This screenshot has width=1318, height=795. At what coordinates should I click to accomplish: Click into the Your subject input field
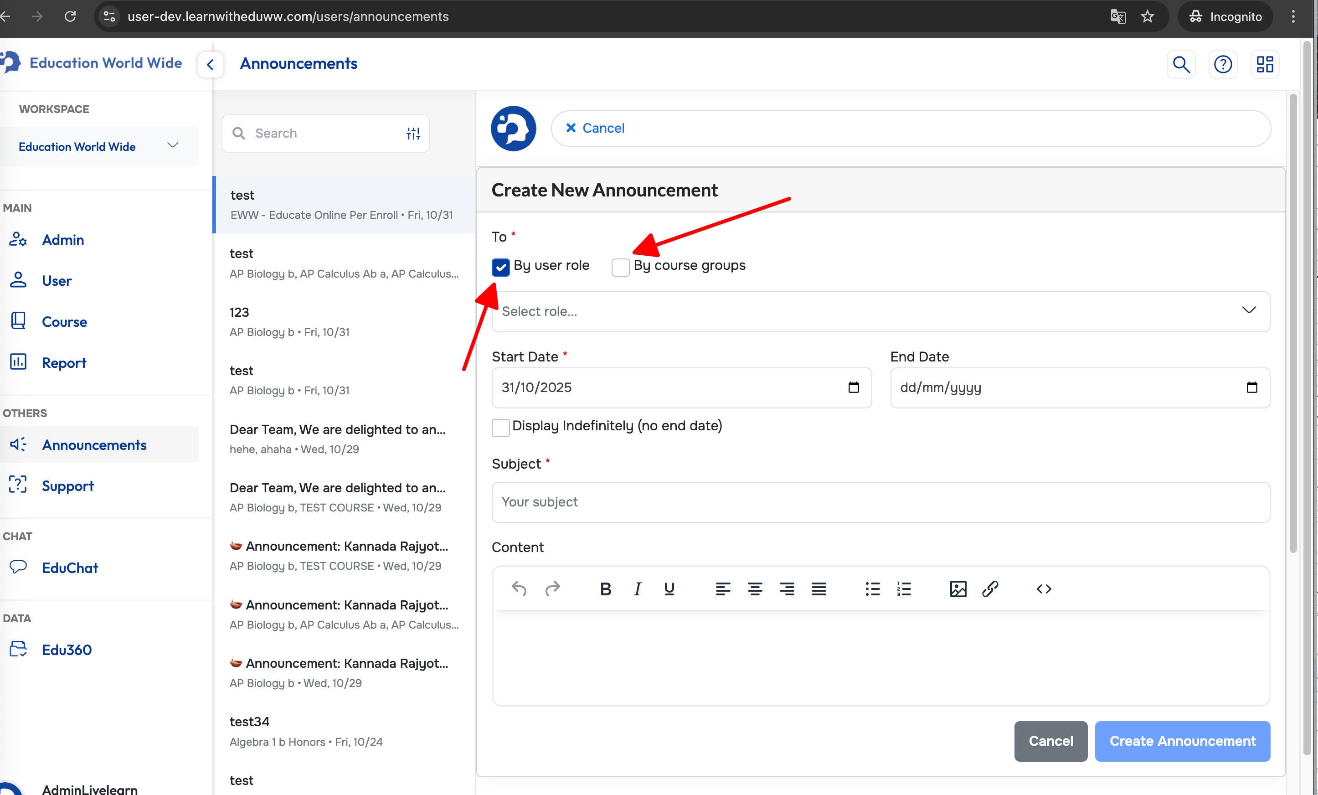[x=880, y=502]
